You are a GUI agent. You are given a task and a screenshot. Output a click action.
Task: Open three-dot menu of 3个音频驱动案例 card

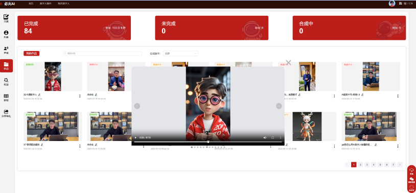tap(80, 146)
